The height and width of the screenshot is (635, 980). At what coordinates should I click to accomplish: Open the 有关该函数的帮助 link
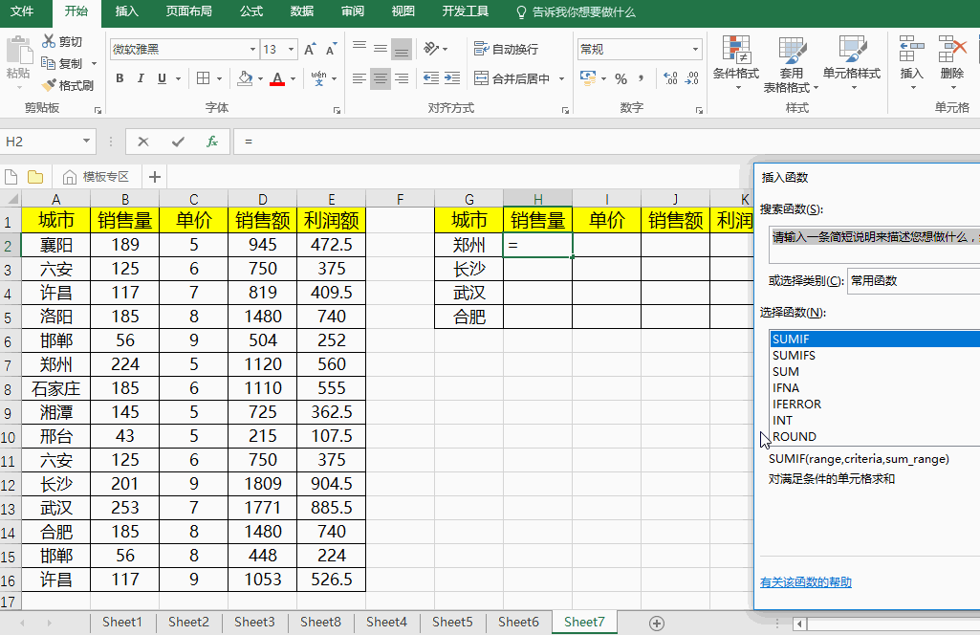click(805, 582)
